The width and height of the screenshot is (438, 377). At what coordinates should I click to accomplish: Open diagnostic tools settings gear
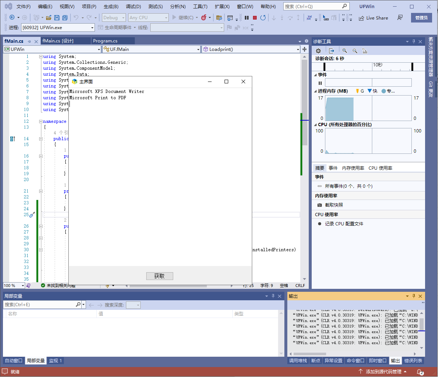[318, 51]
